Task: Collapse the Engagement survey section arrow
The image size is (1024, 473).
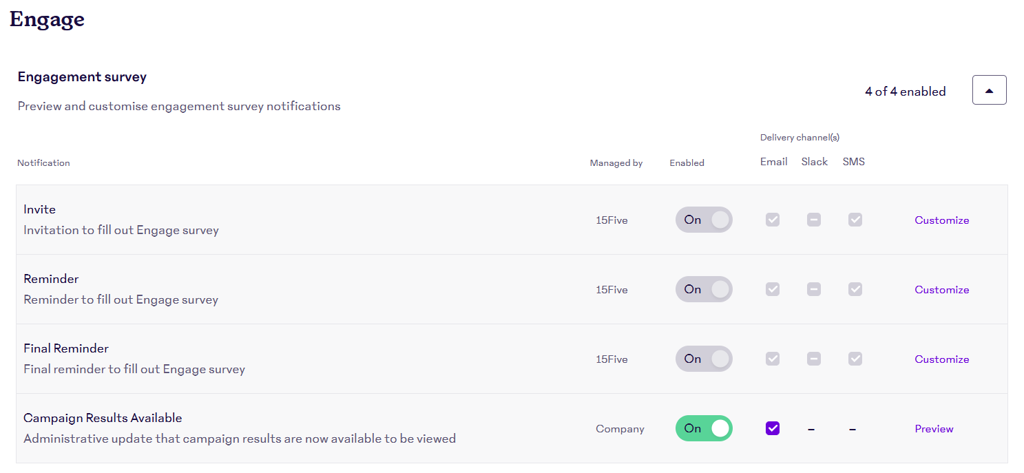Action: click(989, 90)
